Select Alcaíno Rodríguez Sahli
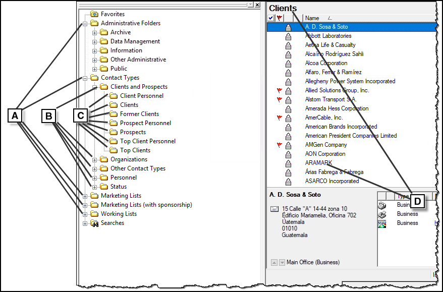This screenshot has width=443, height=292. (x=334, y=54)
